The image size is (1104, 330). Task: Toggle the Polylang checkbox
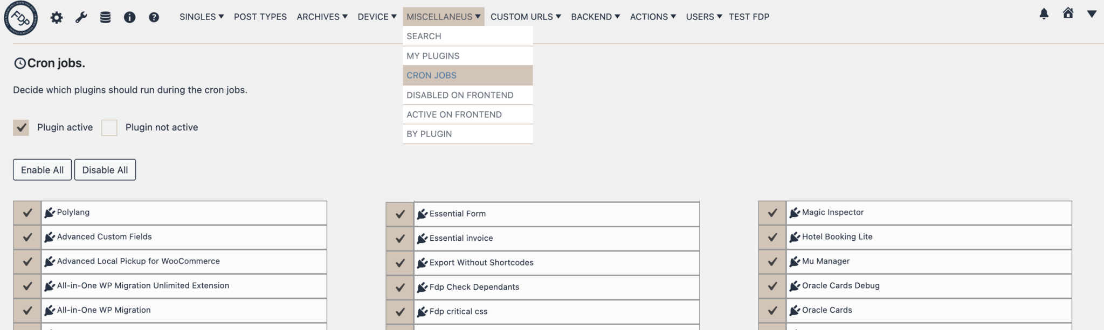[x=27, y=213]
